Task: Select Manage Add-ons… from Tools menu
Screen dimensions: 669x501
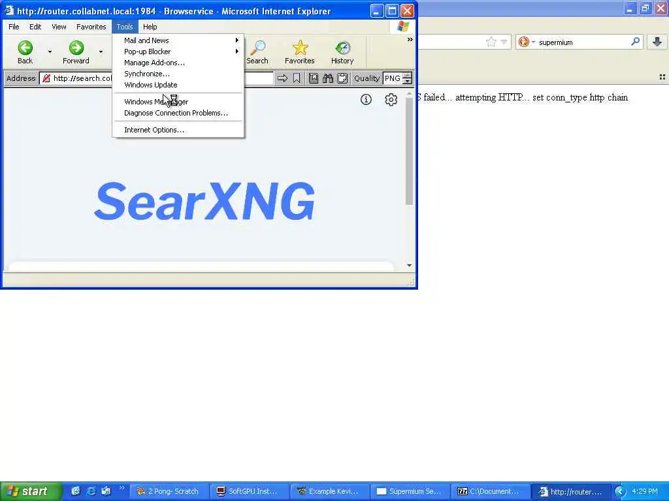Action: (x=178, y=63)
